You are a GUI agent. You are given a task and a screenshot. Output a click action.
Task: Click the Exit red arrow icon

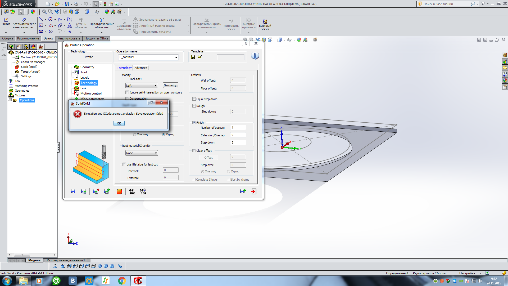pyautogui.click(x=253, y=191)
